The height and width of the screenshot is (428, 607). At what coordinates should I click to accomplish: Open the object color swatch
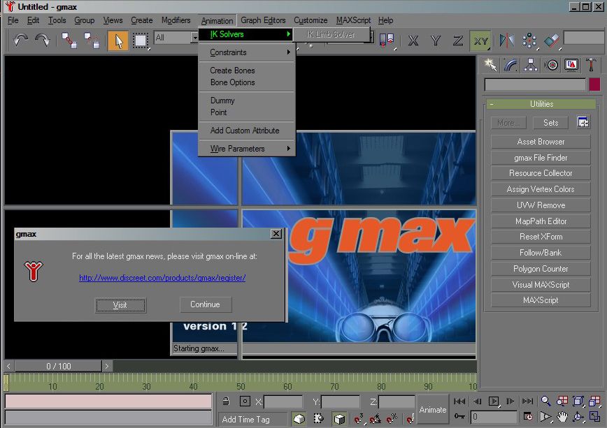pyautogui.click(x=594, y=84)
